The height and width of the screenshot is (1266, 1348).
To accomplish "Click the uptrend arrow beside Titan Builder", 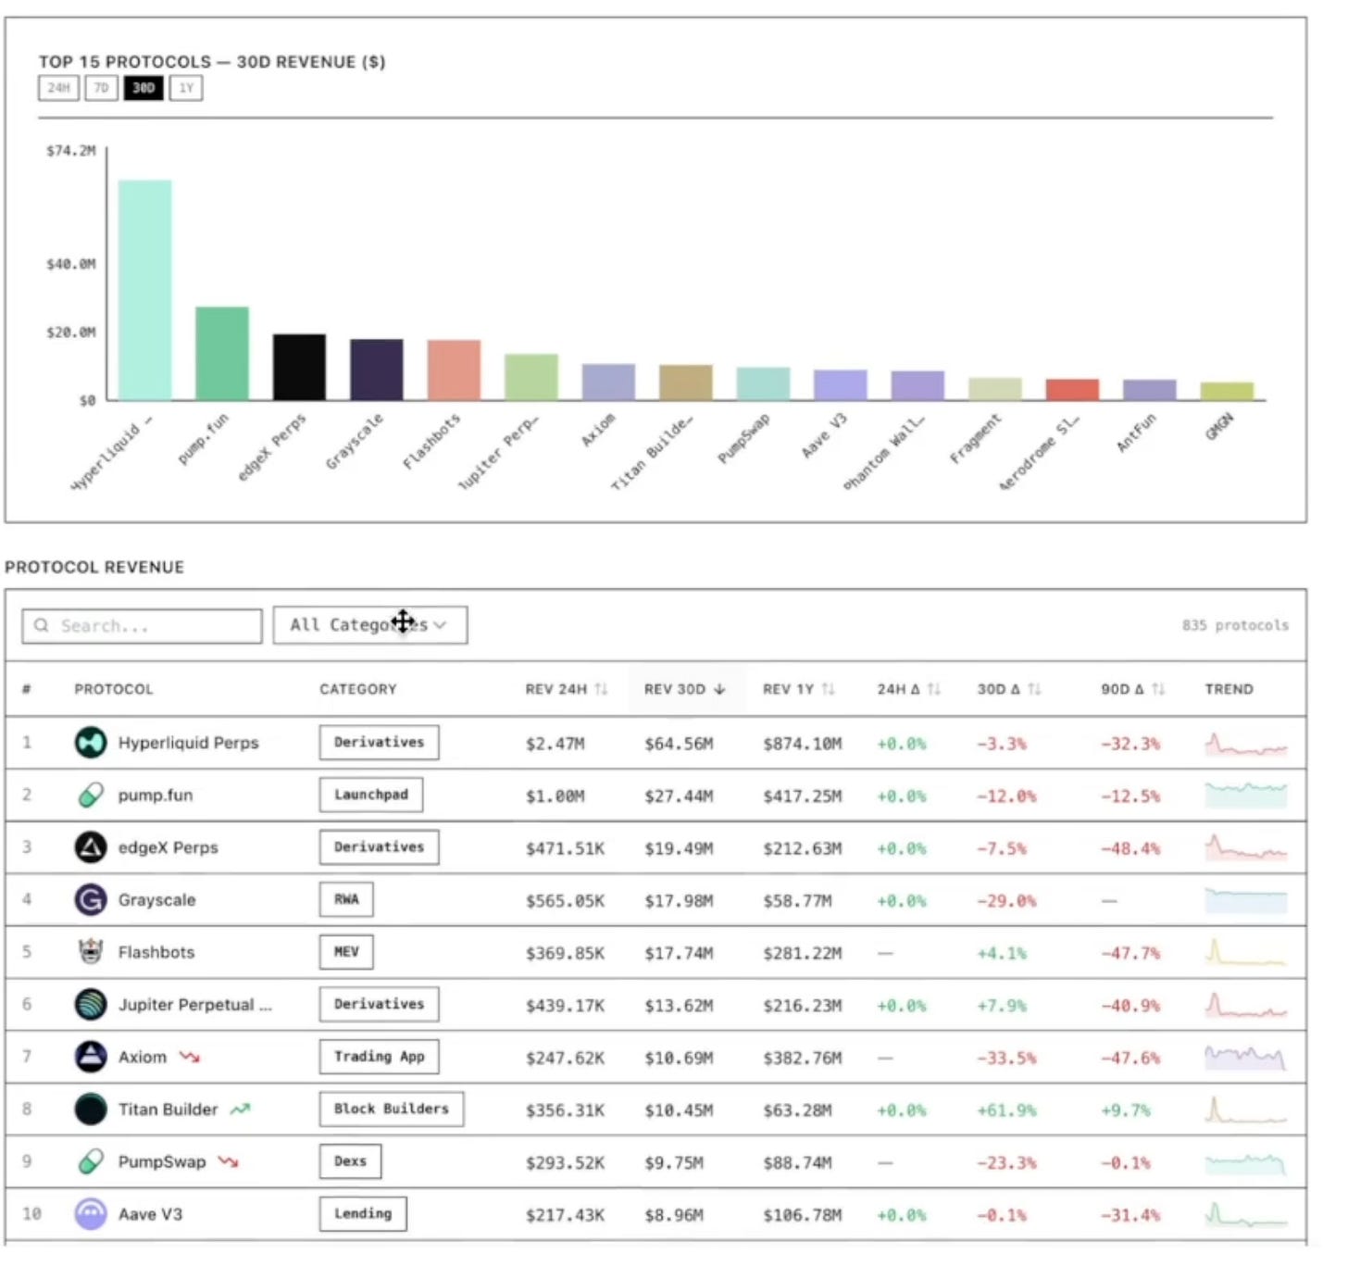I will coord(241,1109).
